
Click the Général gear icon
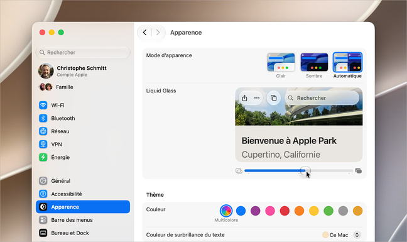click(43, 181)
